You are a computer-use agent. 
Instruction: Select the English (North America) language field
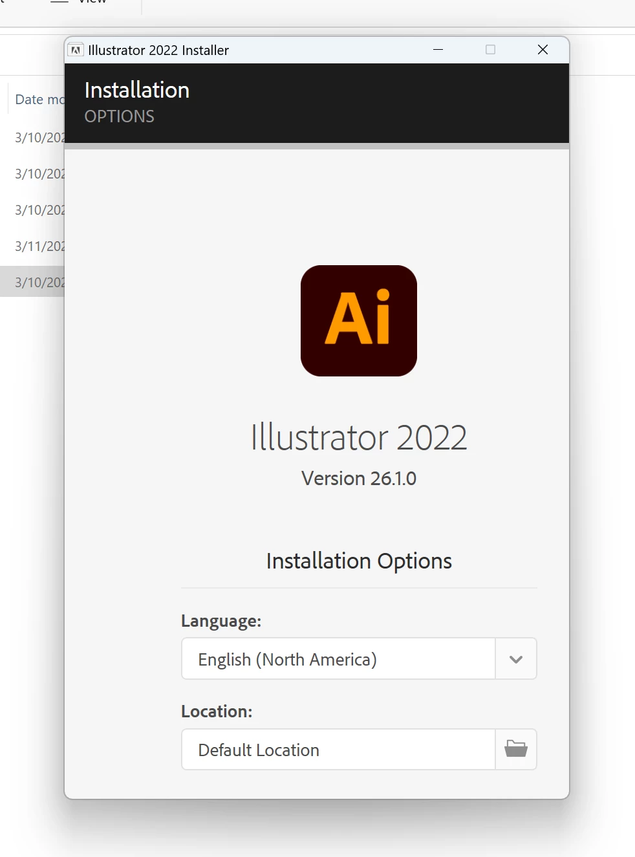pos(339,659)
